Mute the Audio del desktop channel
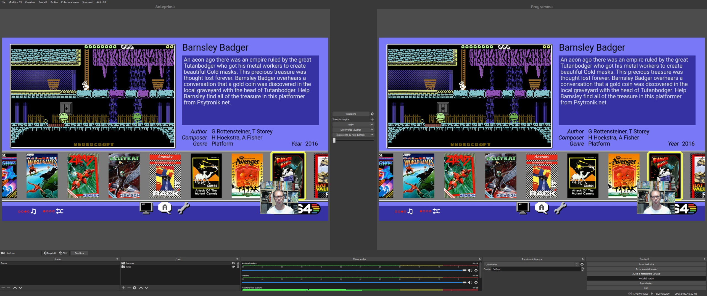The image size is (707, 296). coord(470,270)
